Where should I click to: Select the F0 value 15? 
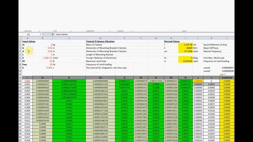click(43, 61)
